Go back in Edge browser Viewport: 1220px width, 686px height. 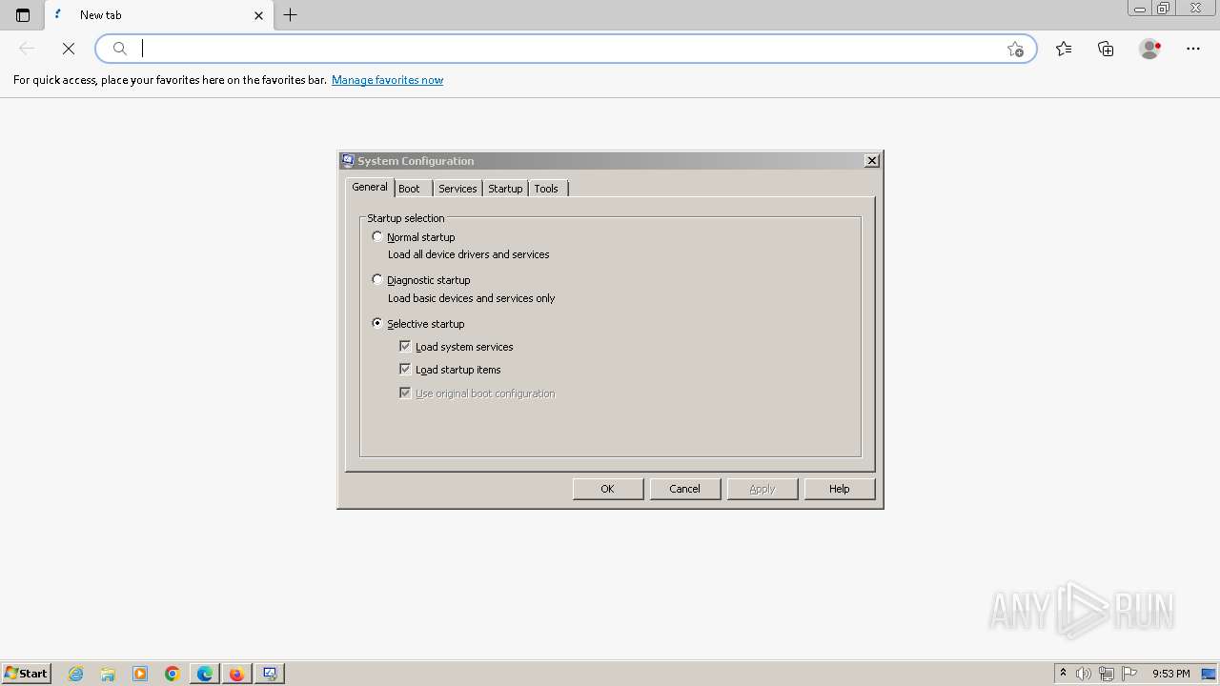coord(27,49)
